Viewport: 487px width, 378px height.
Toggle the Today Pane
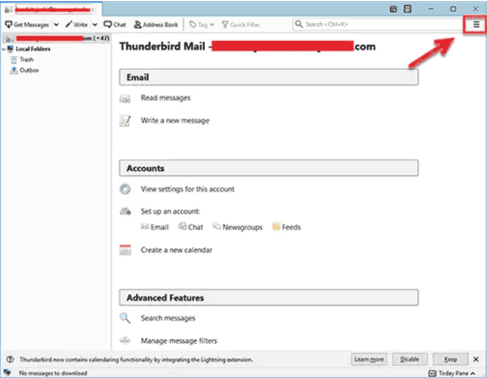pos(452,373)
